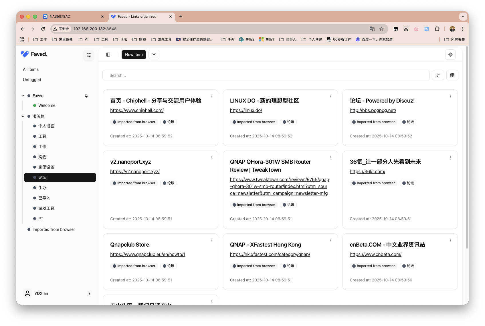Open the LINUX DO card options menu
The width and height of the screenshot is (485, 326).
coord(331,97)
